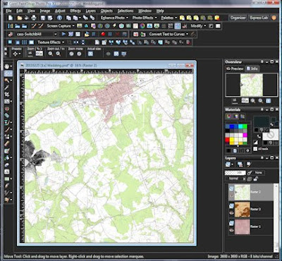This screenshot has width=282, height=261.
Task: Toggle the All tools checkbox
Action: [255, 149]
